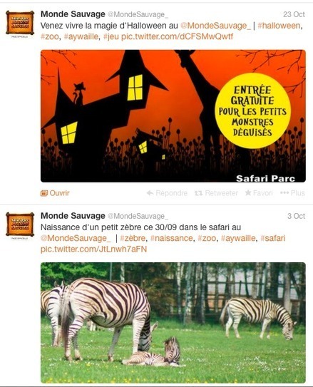Open the #aywaille hashtag in Halloween tweet

(x=81, y=37)
